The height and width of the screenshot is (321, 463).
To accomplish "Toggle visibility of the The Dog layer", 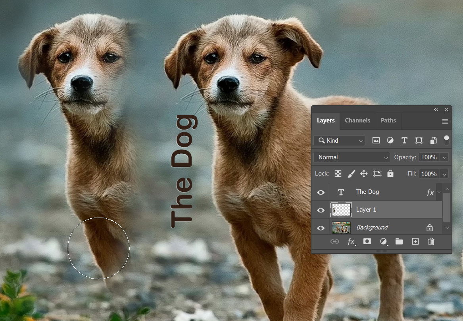I will click(x=321, y=192).
